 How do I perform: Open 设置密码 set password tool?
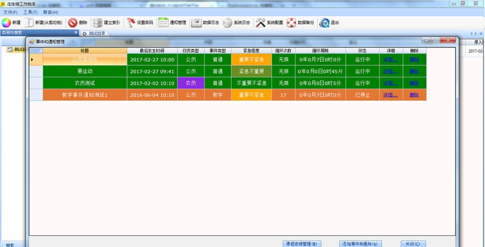pos(131,23)
